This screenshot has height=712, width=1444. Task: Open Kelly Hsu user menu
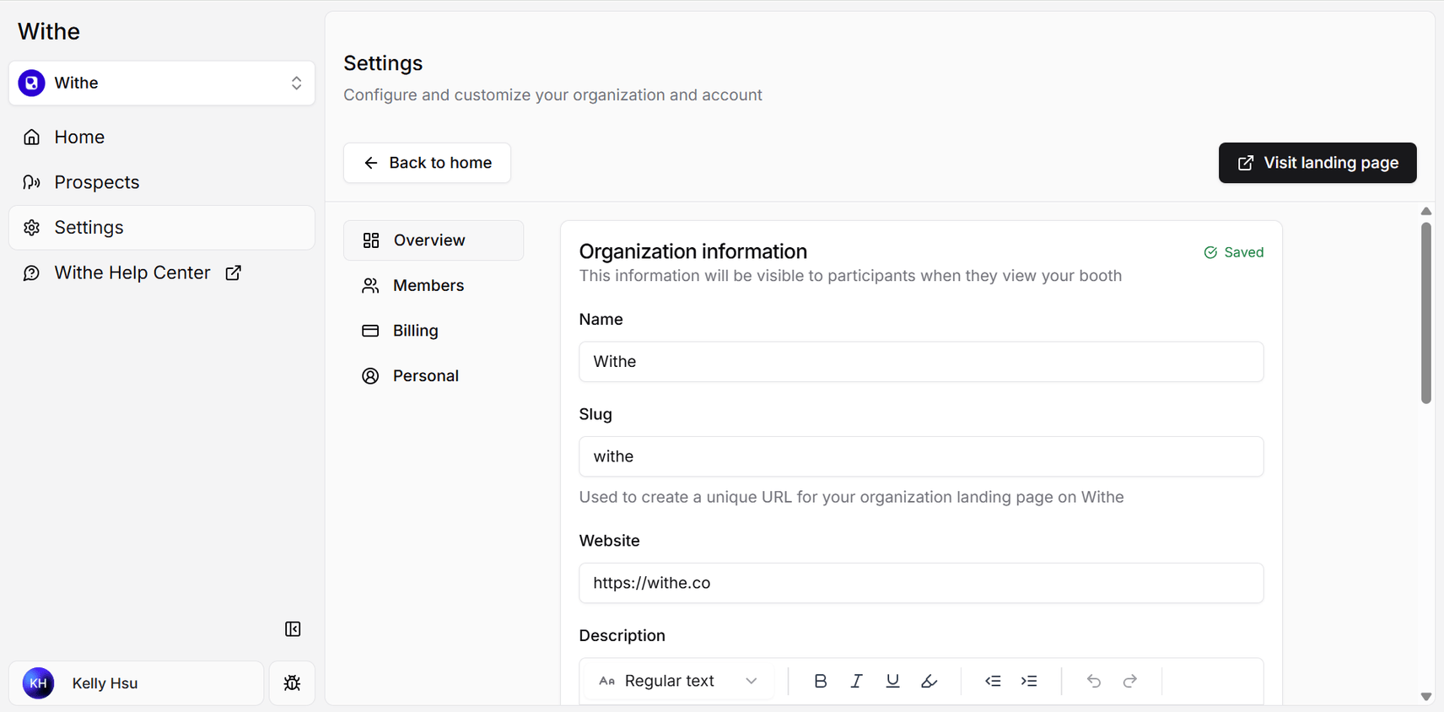coord(137,683)
